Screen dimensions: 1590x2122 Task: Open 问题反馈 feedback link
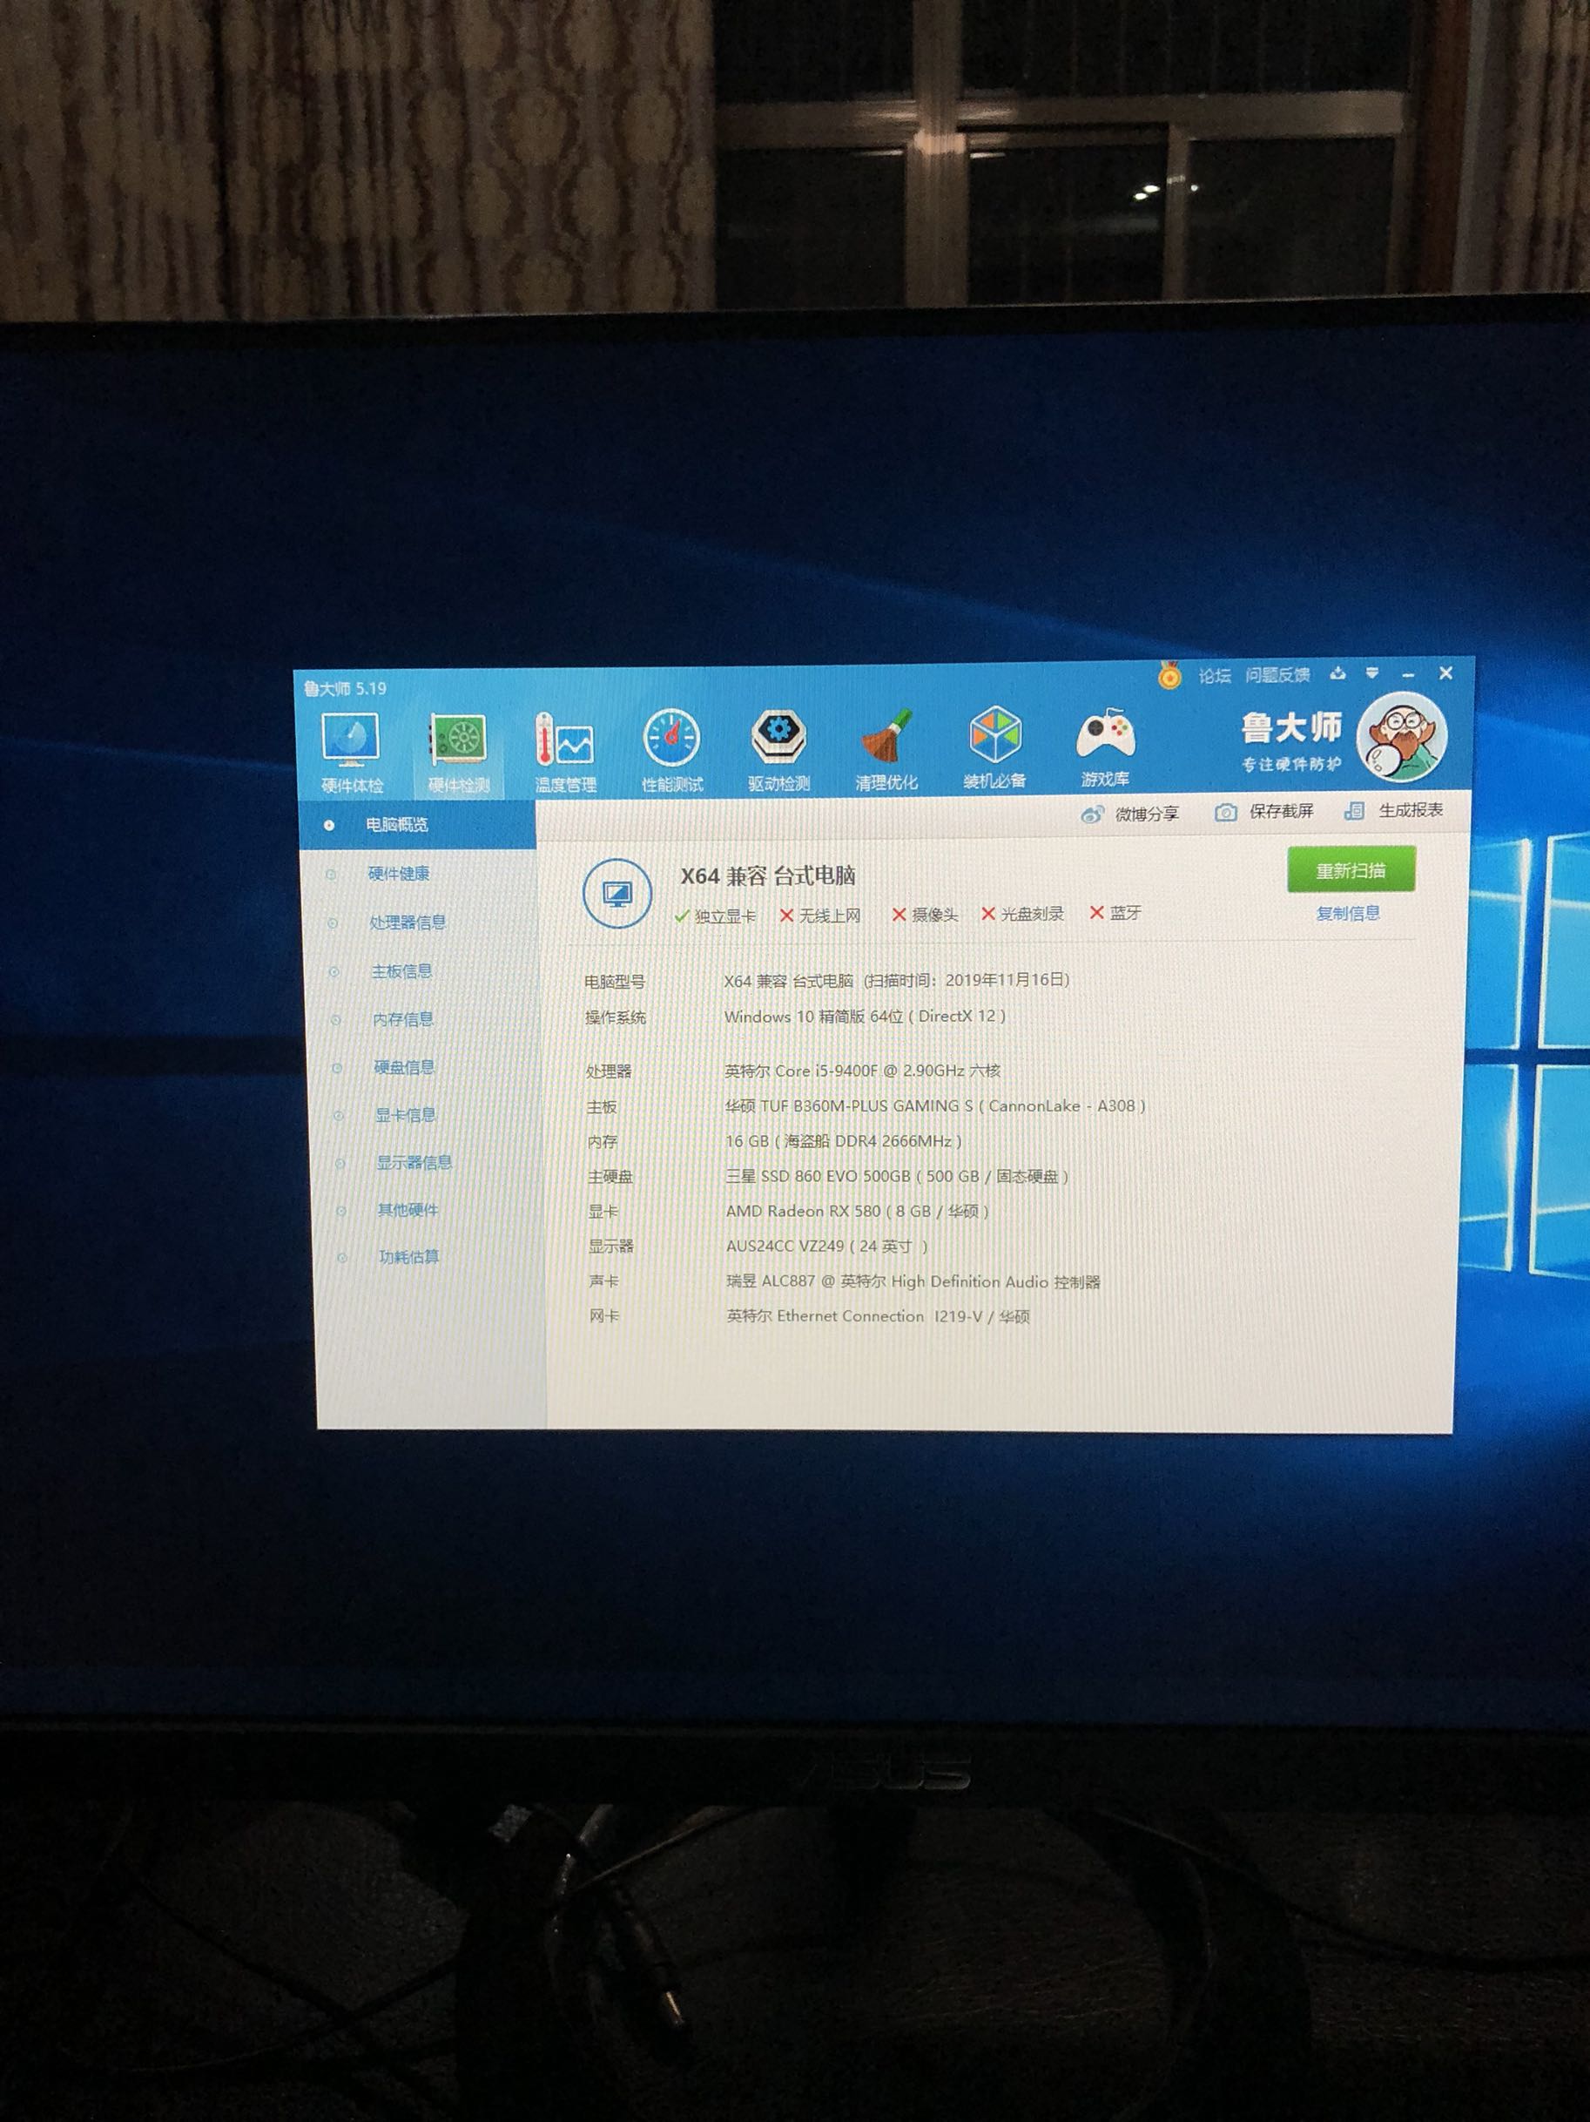tap(1277, 674)
